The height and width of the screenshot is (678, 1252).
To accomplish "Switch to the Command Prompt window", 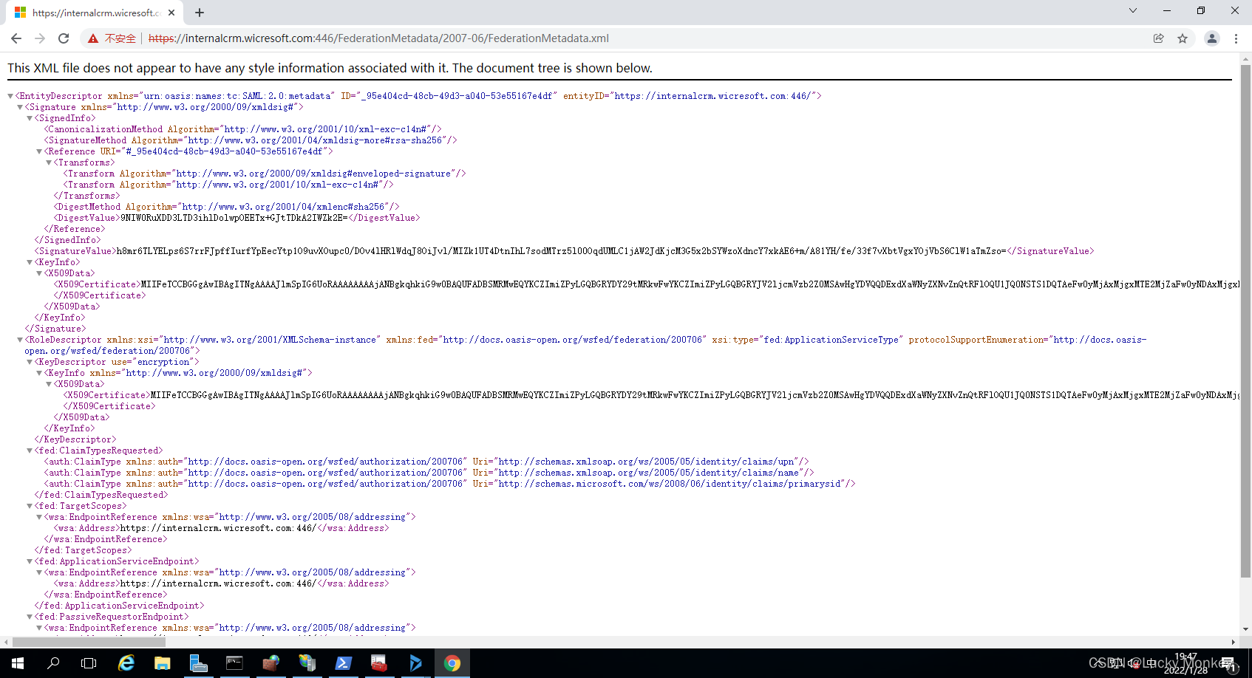I will click(x=234, y=663).
